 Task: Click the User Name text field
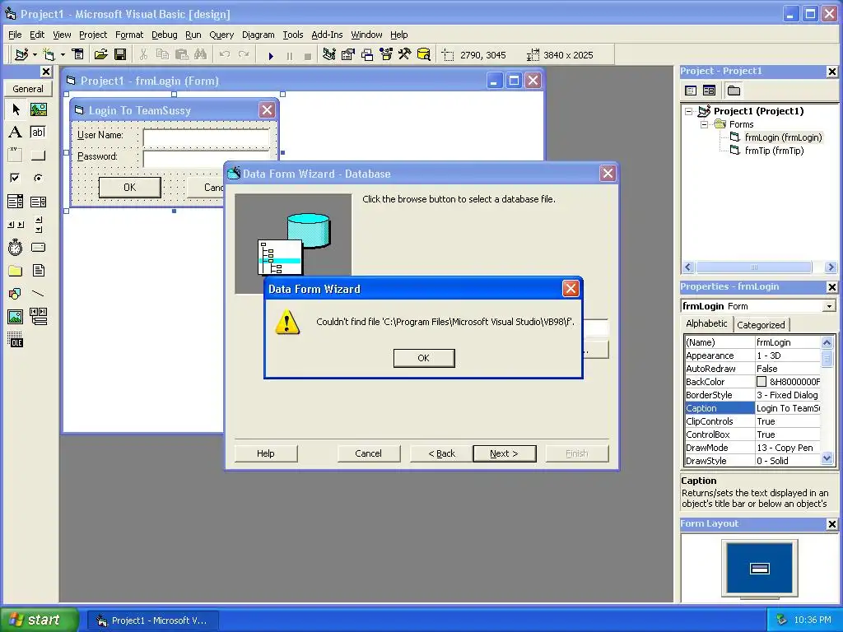click(x=207, y=137)
